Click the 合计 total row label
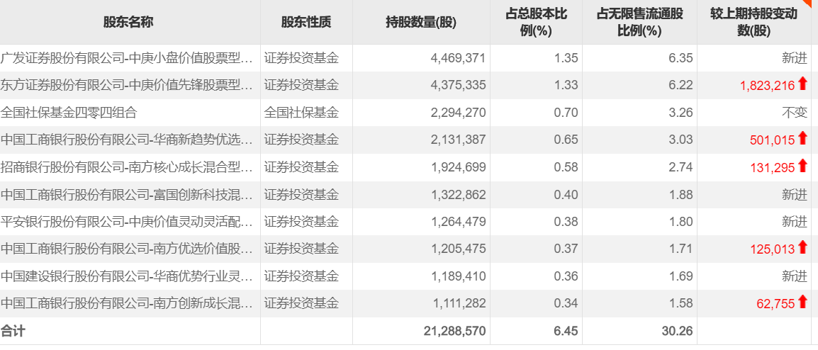The width and height of the screenshot is (818, 350). point(13,331)
